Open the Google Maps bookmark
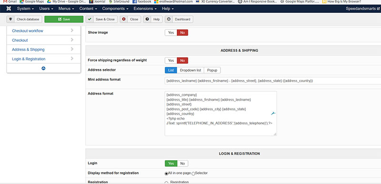 [32, 1]
